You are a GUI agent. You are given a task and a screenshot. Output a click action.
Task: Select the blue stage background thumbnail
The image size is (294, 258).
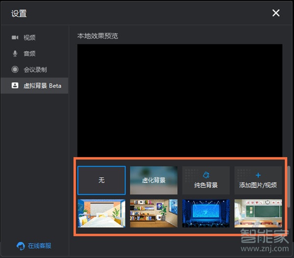(x=206, y=213)
